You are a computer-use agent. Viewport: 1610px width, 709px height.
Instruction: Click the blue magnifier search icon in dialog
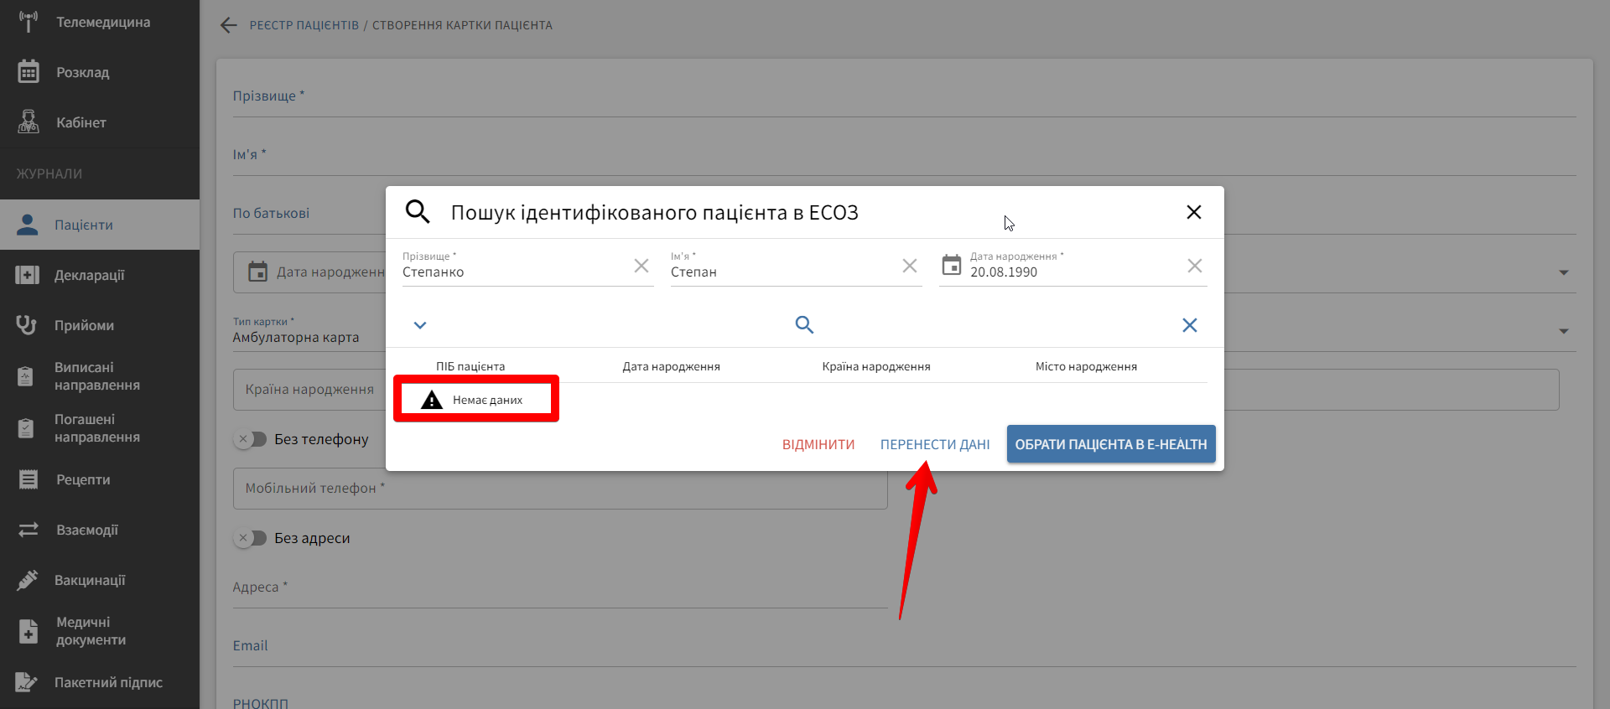pyautogui.click(x=804, y=325)
